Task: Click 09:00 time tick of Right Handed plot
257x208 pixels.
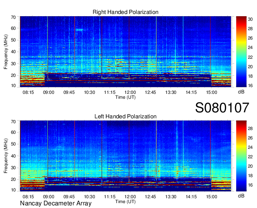Action: click(48, 92)
